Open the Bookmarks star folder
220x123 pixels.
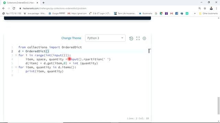pyautogui.click(x=145, y=13)
